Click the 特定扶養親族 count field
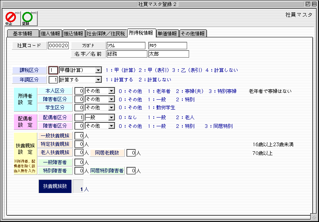The height and width of the screenshot is (222, 319). point(79,144)
